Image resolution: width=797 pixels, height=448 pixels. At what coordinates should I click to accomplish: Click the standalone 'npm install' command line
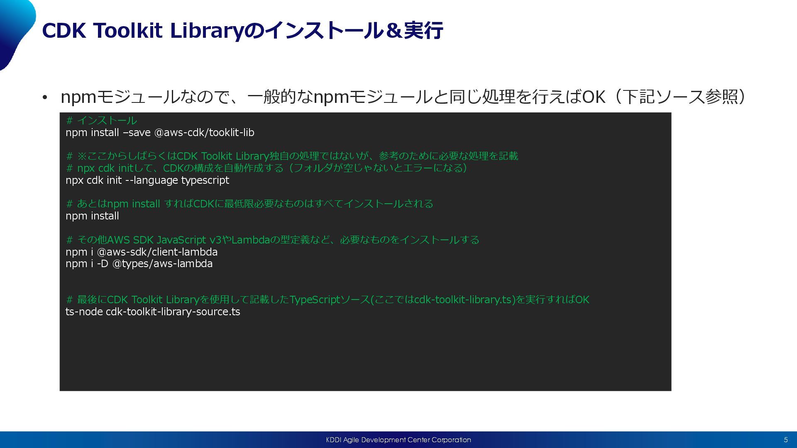(92, 216)
